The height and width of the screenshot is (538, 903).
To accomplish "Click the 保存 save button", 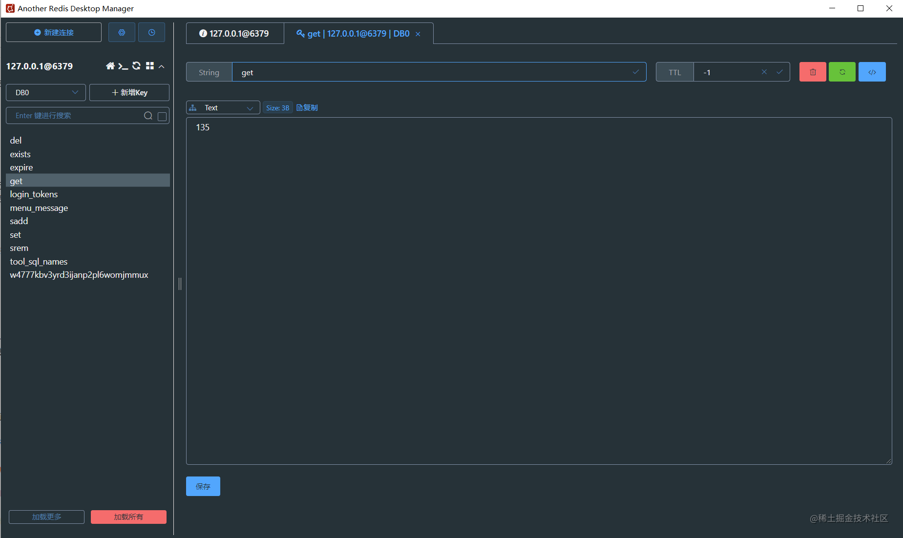I will pyautogui.click(x=203, y=486).
